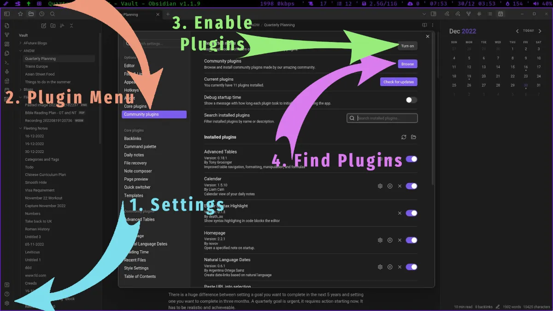
Task: Add a new tab
Action: coord(168,14)
